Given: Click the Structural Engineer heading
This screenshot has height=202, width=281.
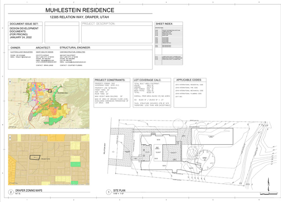Looking at the screenshot, I should click(x=75, y=47).
